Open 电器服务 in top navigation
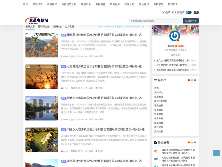 (x=101, y=4)
